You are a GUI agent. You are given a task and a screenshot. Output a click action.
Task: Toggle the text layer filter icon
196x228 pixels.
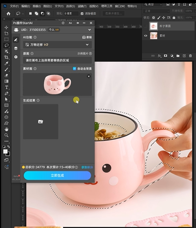click(179, 4)
